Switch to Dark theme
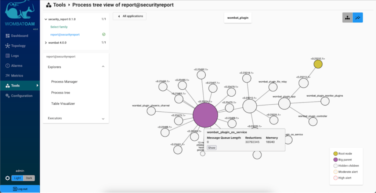The image size is (376, 193). 29,178
